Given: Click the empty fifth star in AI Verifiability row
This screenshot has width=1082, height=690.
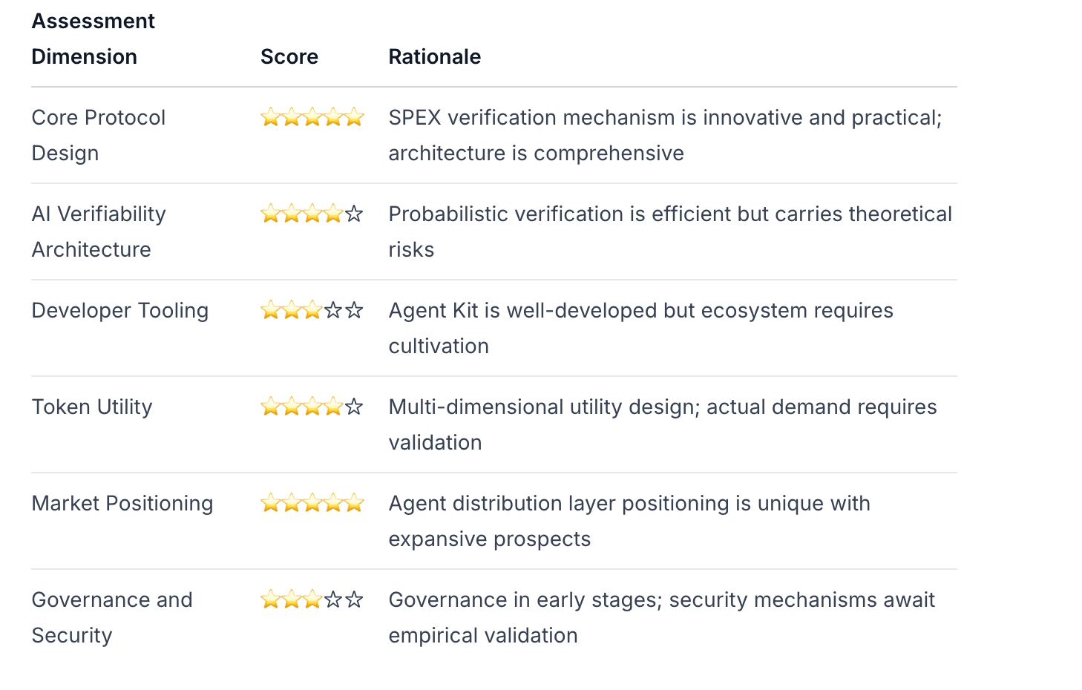Looking at the screenshot, I should point(354,214).
